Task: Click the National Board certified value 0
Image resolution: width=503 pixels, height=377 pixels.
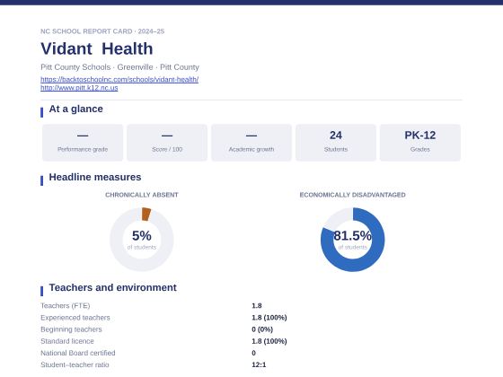Action: [x=253, y=353]
